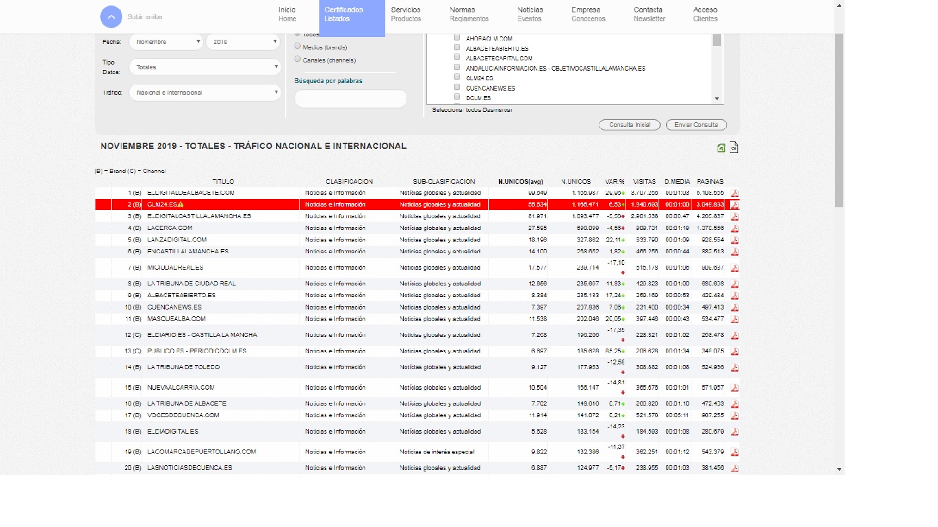Select Canales (channels) radio button

[x=297, y=59]
